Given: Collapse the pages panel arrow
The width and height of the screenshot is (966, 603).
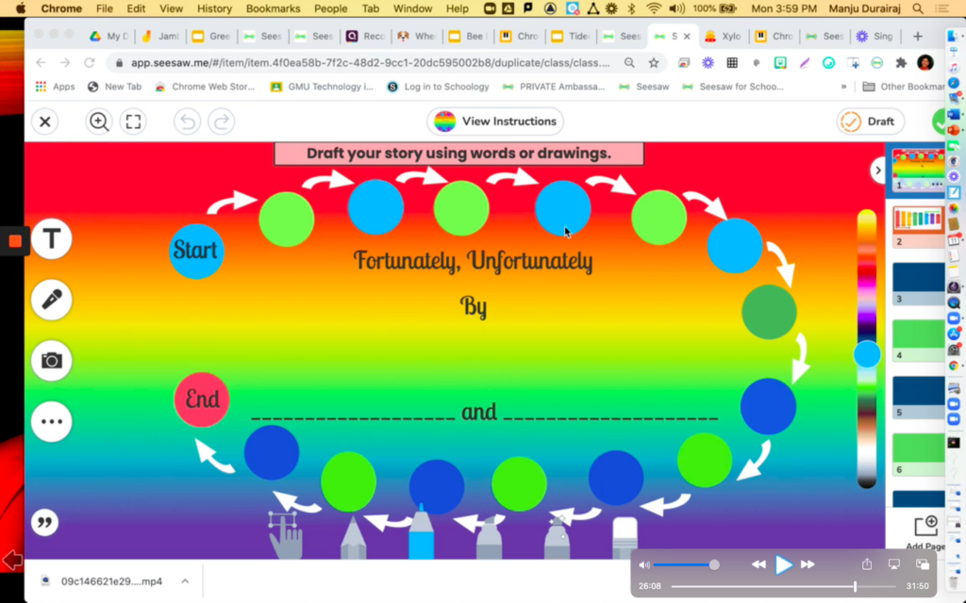Looking at the screenshot, I should (878, 171).
